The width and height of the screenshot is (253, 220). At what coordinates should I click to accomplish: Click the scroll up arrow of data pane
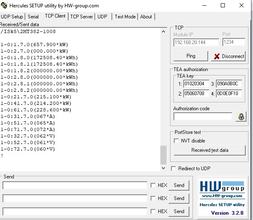pyautogui.click(x=163, y=31)
